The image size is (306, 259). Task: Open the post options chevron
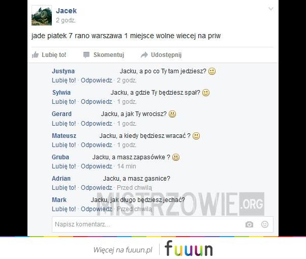(271, 9)
